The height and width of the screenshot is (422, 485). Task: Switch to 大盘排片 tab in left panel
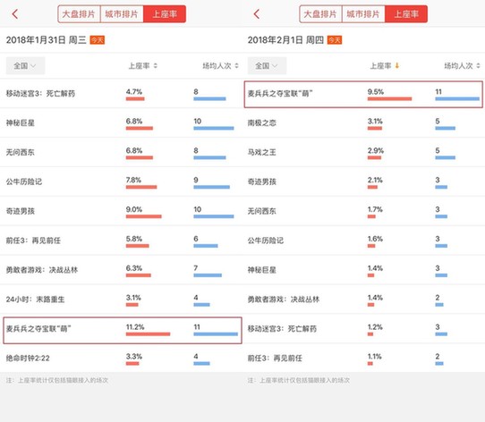point(79,14)
